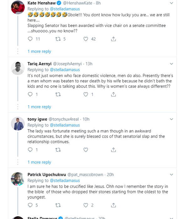Show 1 more reply under Kate Henshaw
Screen dimensions: 188x219
click(39, 51)
